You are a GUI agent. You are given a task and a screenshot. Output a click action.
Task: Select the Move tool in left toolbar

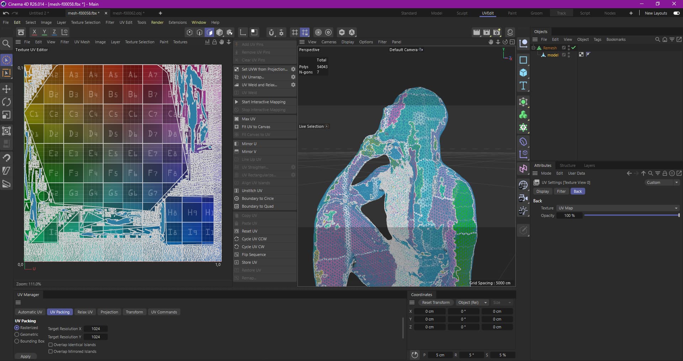coord(6,89)
